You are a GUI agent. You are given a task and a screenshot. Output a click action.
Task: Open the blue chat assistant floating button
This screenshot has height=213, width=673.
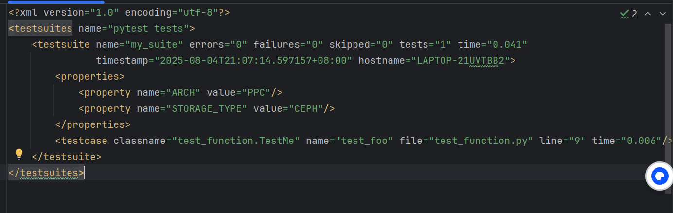659,176
